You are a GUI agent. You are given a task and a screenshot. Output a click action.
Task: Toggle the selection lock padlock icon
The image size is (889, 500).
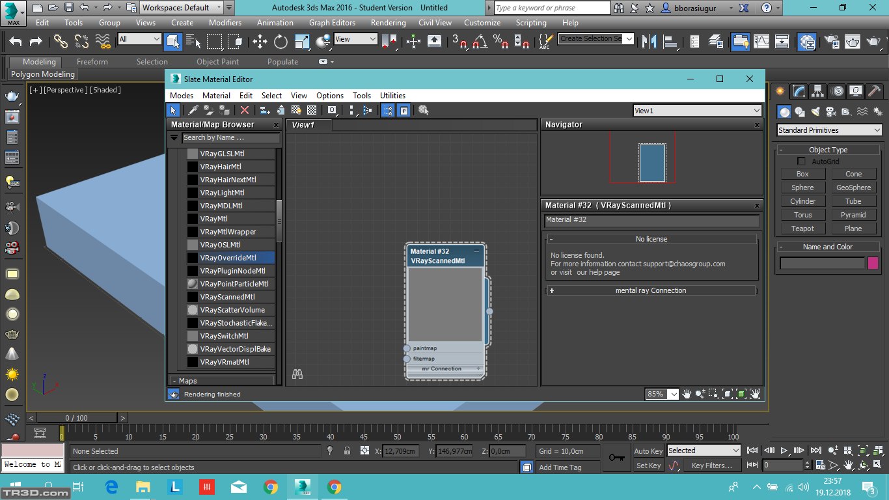click(x=347, y=451)
